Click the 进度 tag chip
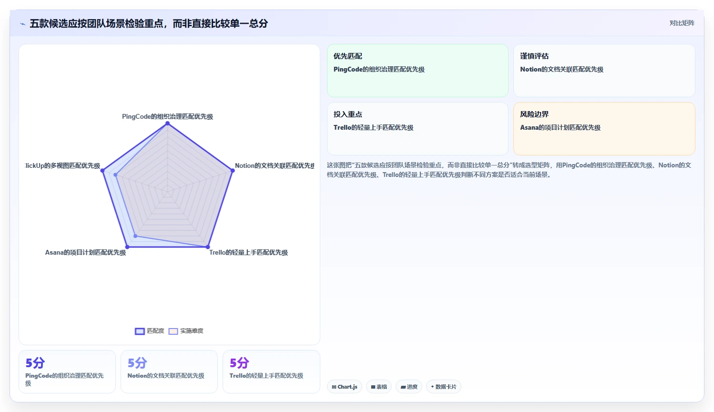Screen dimensions: 714x412 tap(409, 387)
